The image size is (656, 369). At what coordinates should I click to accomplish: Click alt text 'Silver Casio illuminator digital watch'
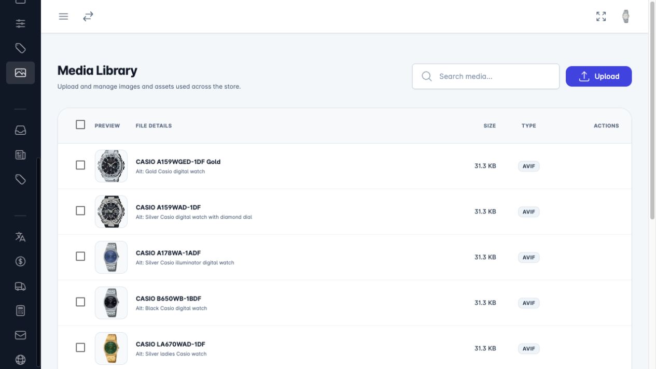click(x=190, y=263)
